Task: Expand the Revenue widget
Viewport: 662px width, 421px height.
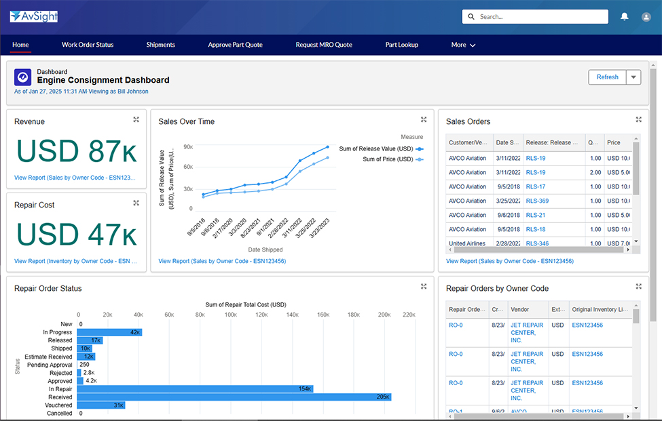Action: pos(136,119)
